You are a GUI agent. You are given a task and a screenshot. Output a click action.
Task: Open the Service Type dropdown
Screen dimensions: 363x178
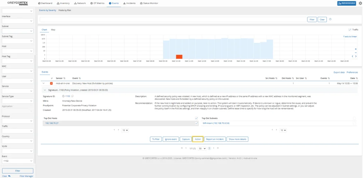pyautogui.click(x=17, y=101)
